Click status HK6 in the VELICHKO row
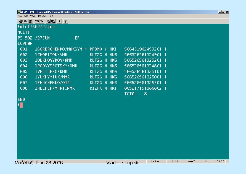Image resolution: width=246 pixels, height=174 pixels. point(113,72)
